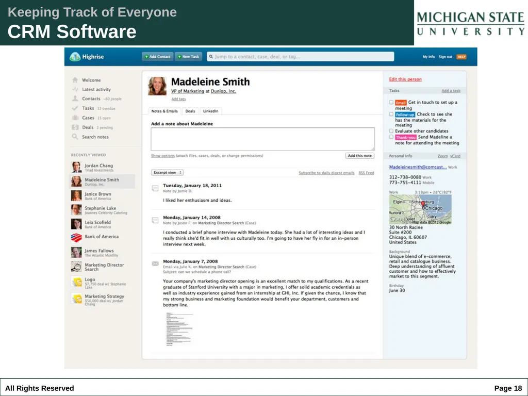Click the New Task button
This screenshot has width=528, height=396.
tap(189, 57)
